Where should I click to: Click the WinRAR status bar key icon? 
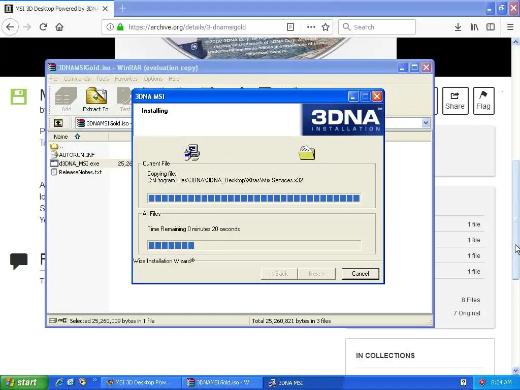(x=62, y=321)
